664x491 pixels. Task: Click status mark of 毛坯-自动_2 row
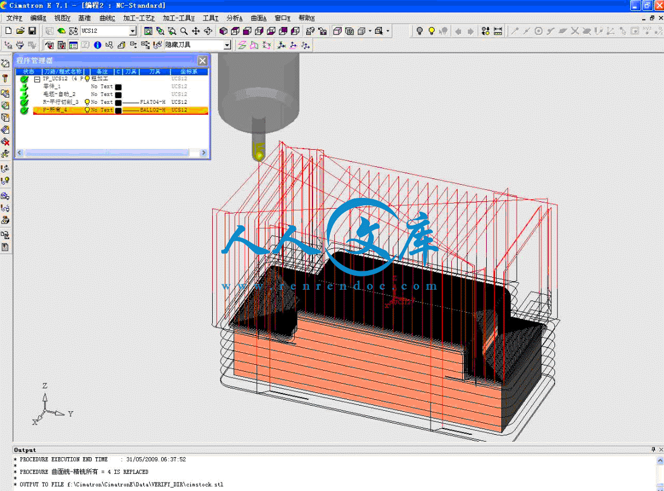24,95
